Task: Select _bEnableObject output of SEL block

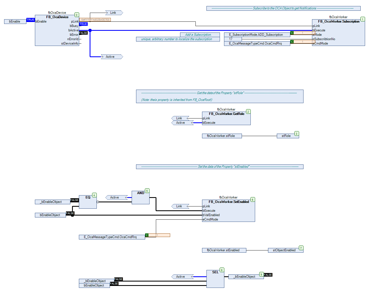Action: point(246,277)
